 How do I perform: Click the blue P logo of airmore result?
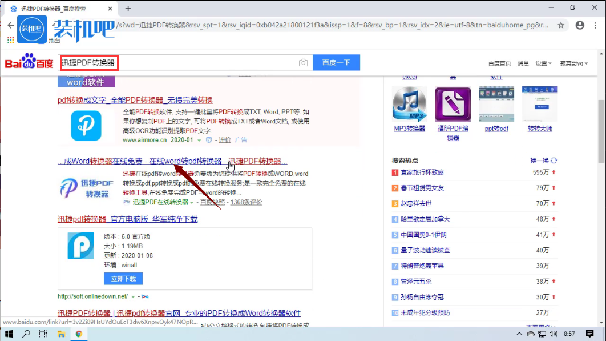coord(86,125)
